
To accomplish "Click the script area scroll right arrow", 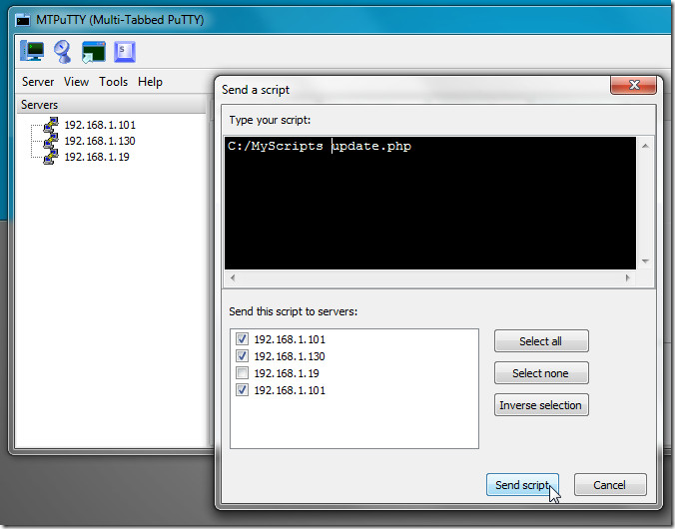I will click(x=628, y=278).
